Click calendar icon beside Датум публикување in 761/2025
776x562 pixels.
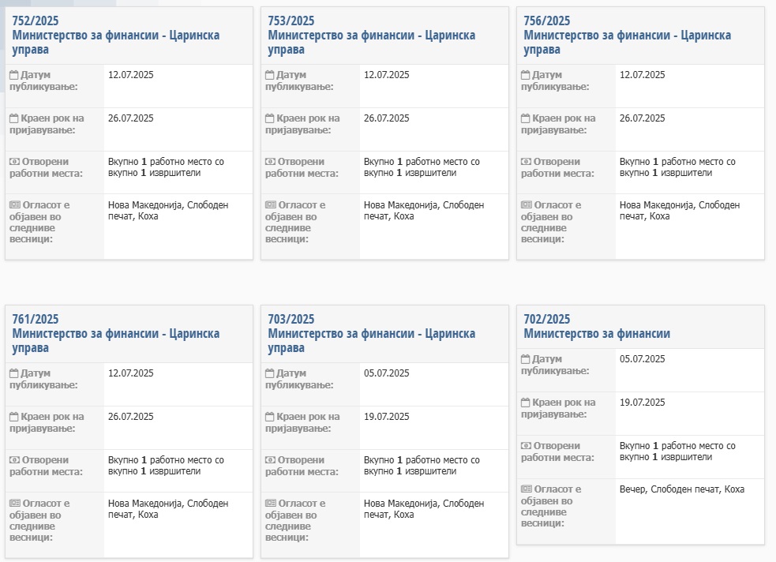(14, 373)
